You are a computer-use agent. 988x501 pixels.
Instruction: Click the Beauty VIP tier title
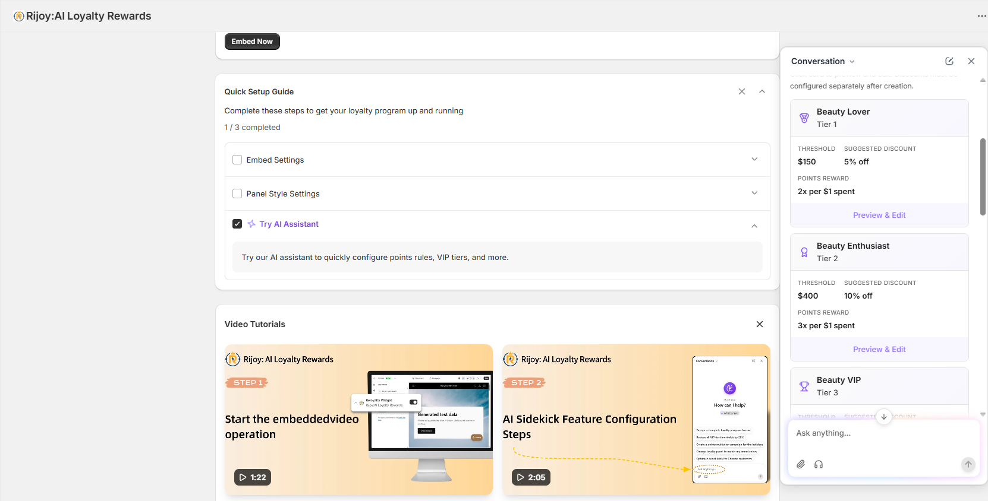[x=839, y=380]
